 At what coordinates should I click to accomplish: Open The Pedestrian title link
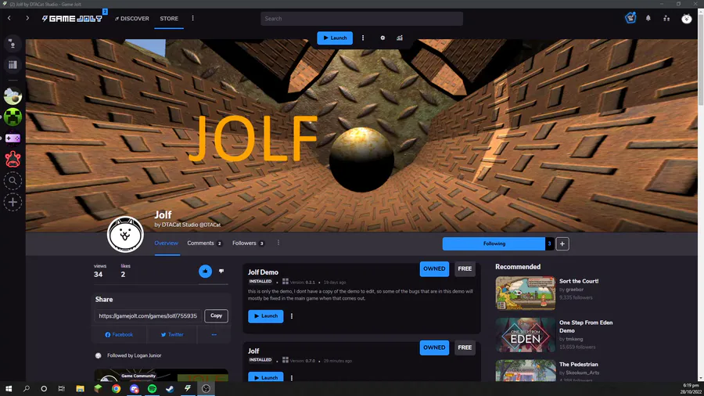(x=578, y=364)
